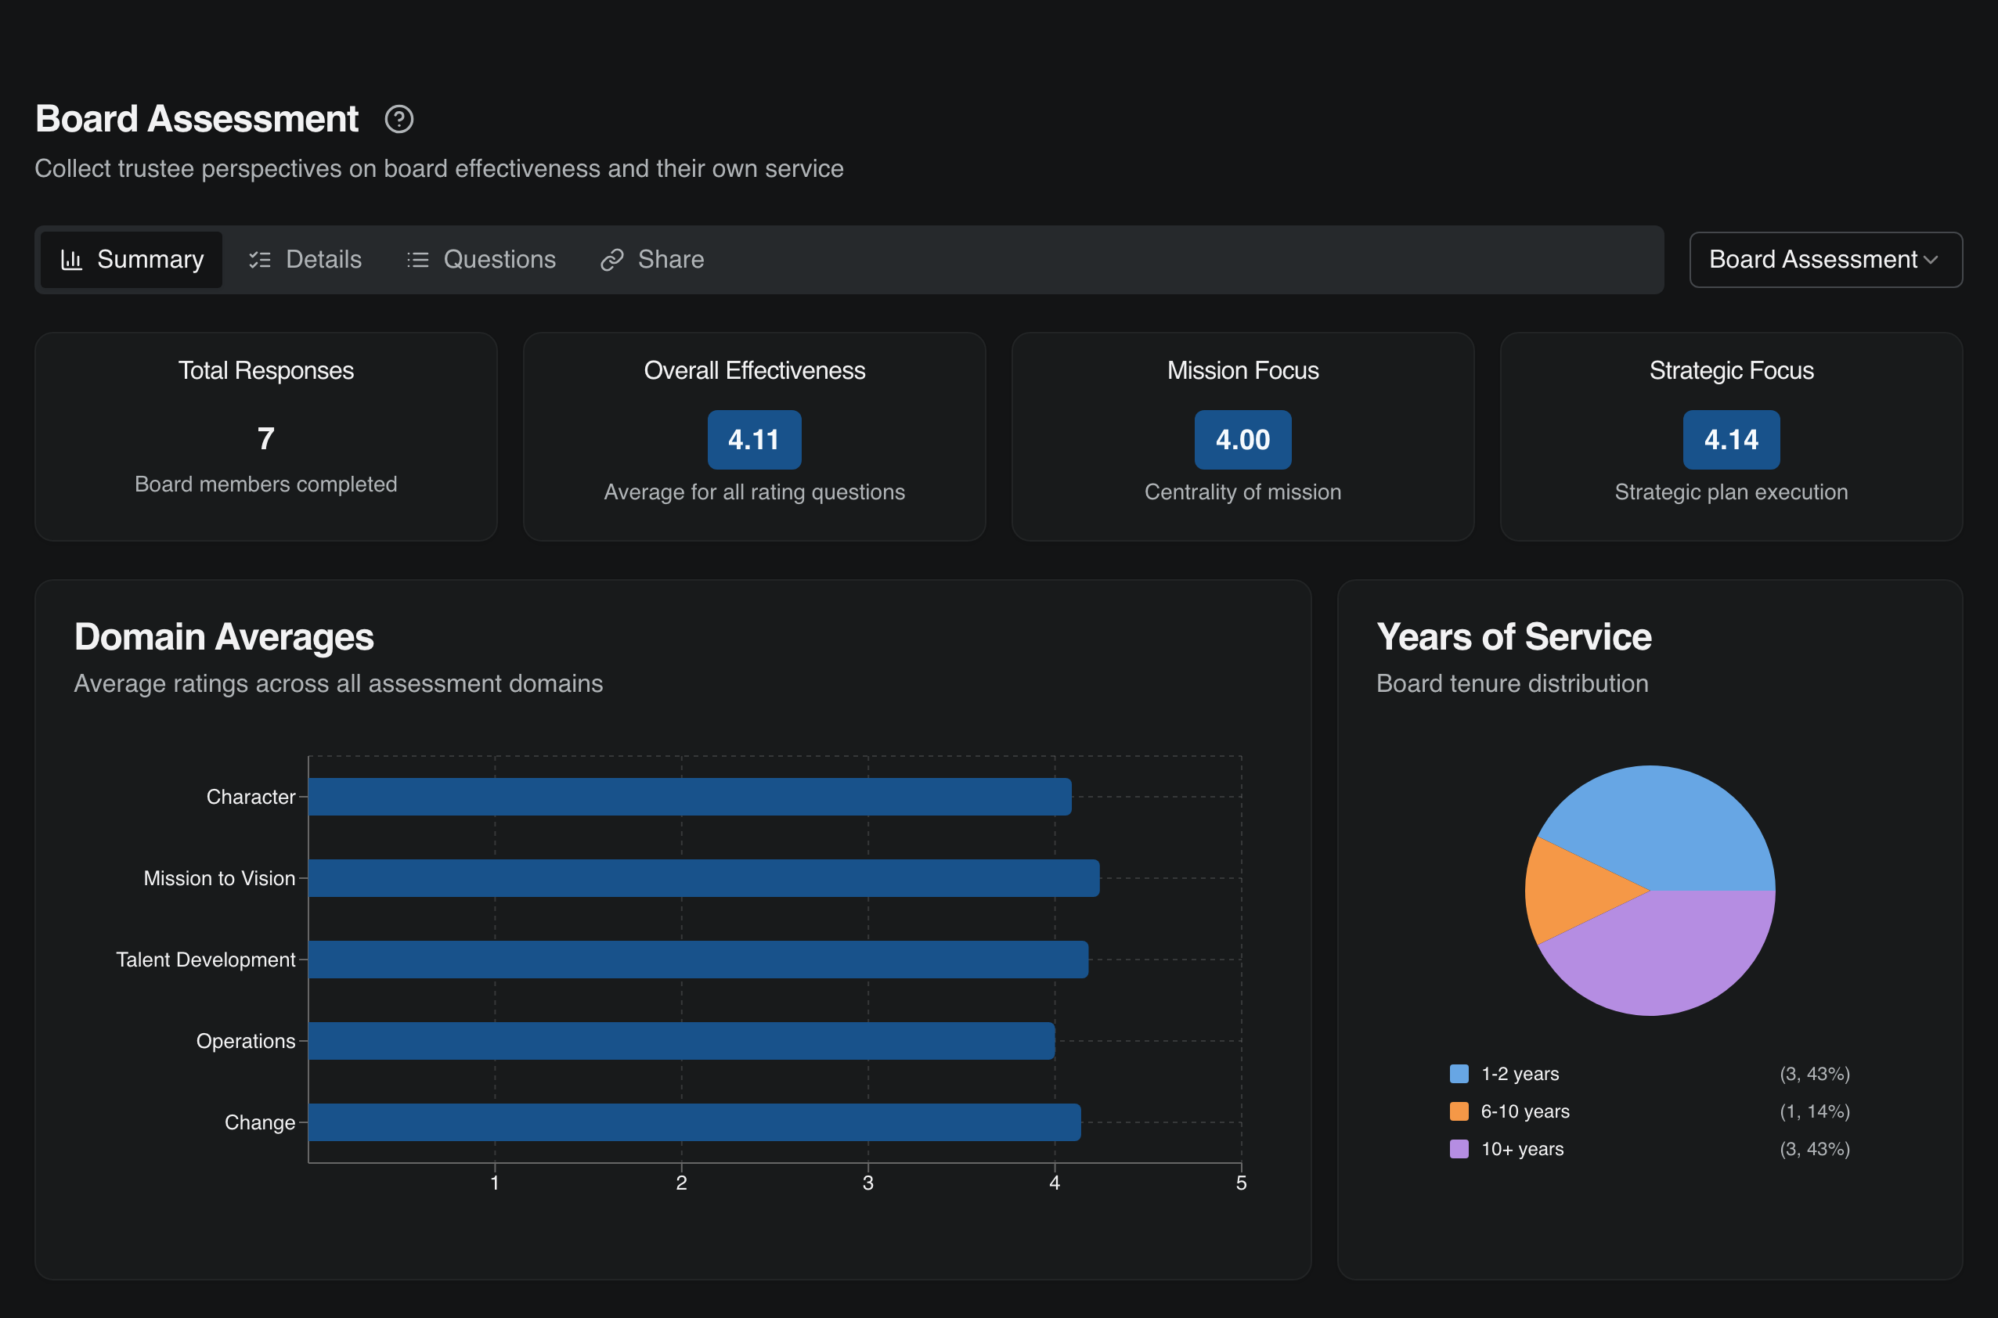Click the Overall Effectiveness 4.11 score badge
1998x1318 pixels.
tap(754, 440)
